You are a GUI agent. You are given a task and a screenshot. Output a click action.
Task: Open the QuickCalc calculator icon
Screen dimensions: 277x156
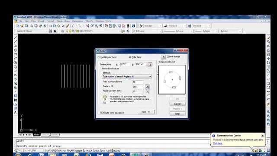click(x=128, y=26)
